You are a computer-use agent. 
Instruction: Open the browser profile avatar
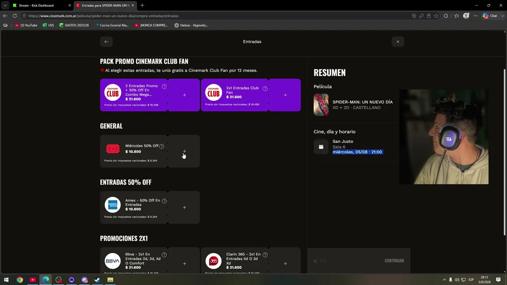pyautogui.click(x=466, y=16)
